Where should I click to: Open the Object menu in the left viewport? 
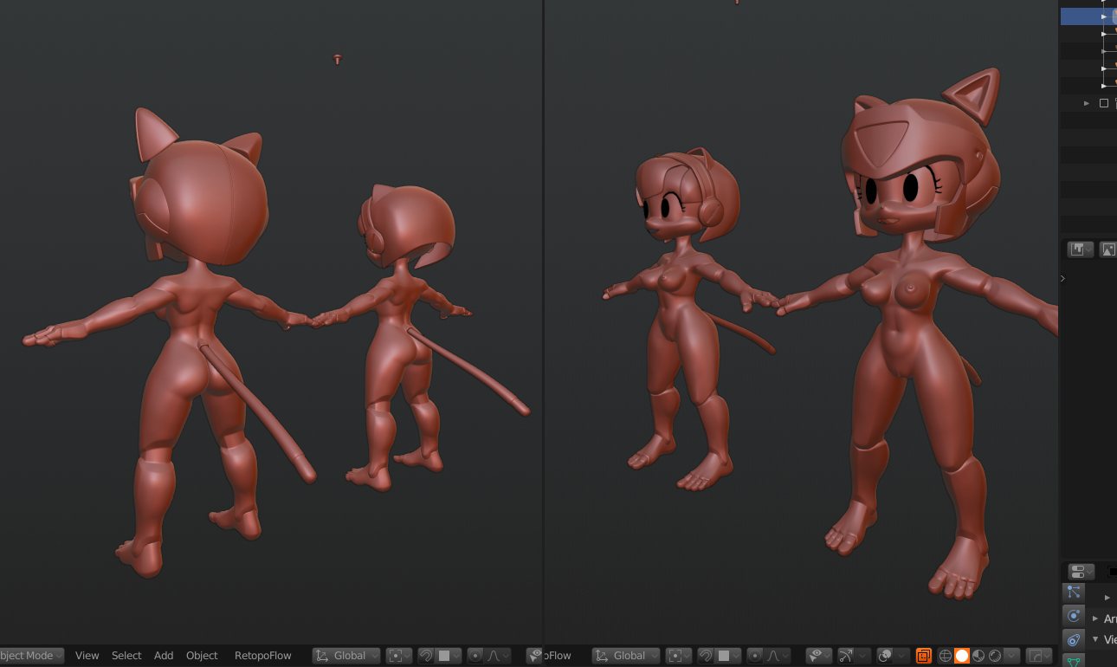202,656
